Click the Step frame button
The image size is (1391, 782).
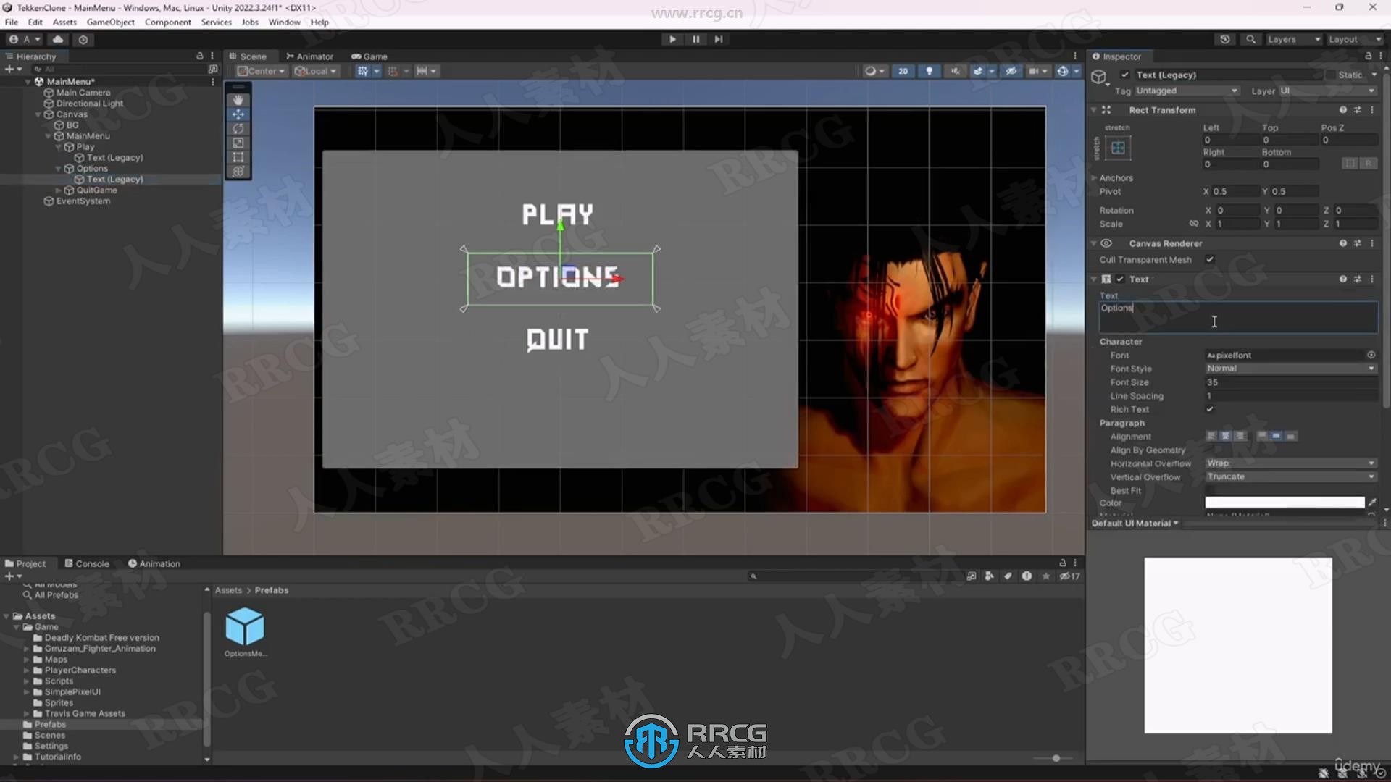pyautogui.click(x=719, y=39)
